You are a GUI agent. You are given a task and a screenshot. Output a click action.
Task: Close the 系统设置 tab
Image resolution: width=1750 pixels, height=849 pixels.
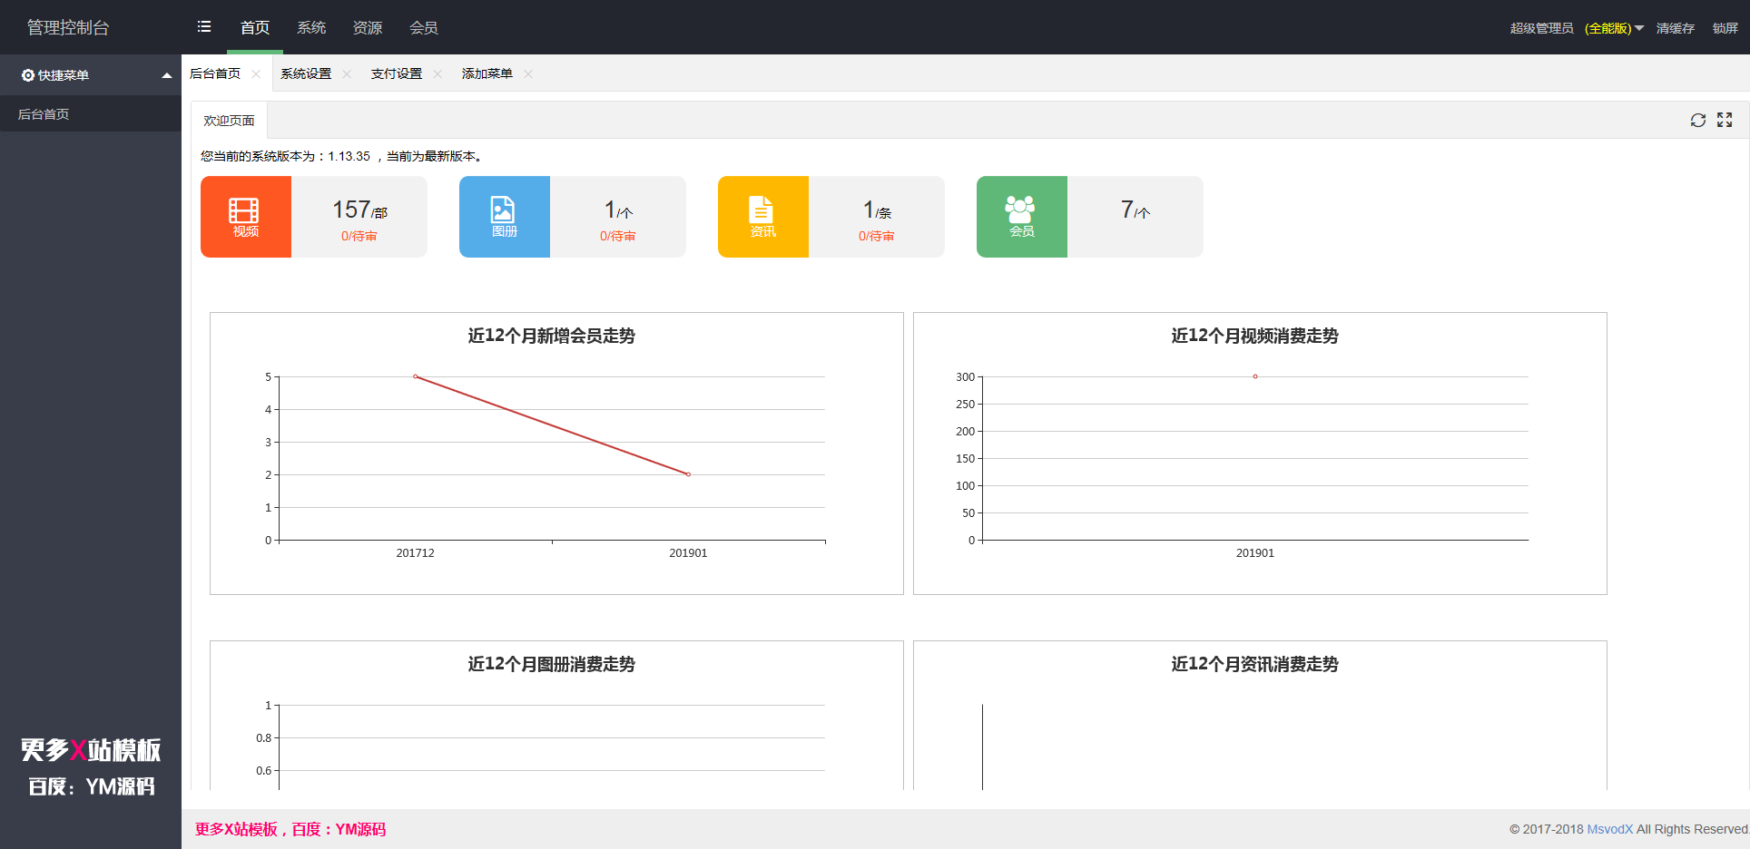point(347,74)
